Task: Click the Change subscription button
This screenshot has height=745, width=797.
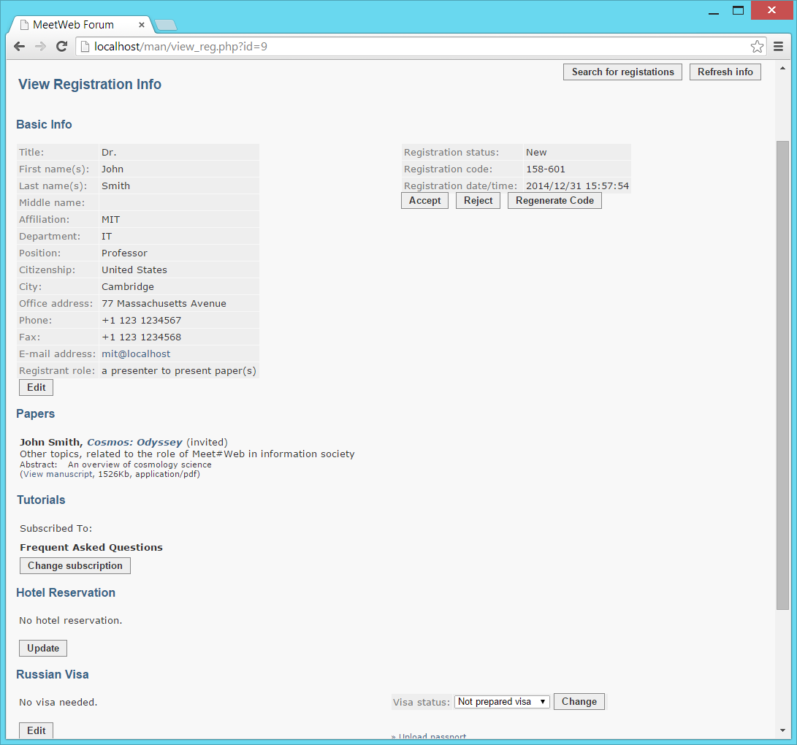Action: (75, 565)
